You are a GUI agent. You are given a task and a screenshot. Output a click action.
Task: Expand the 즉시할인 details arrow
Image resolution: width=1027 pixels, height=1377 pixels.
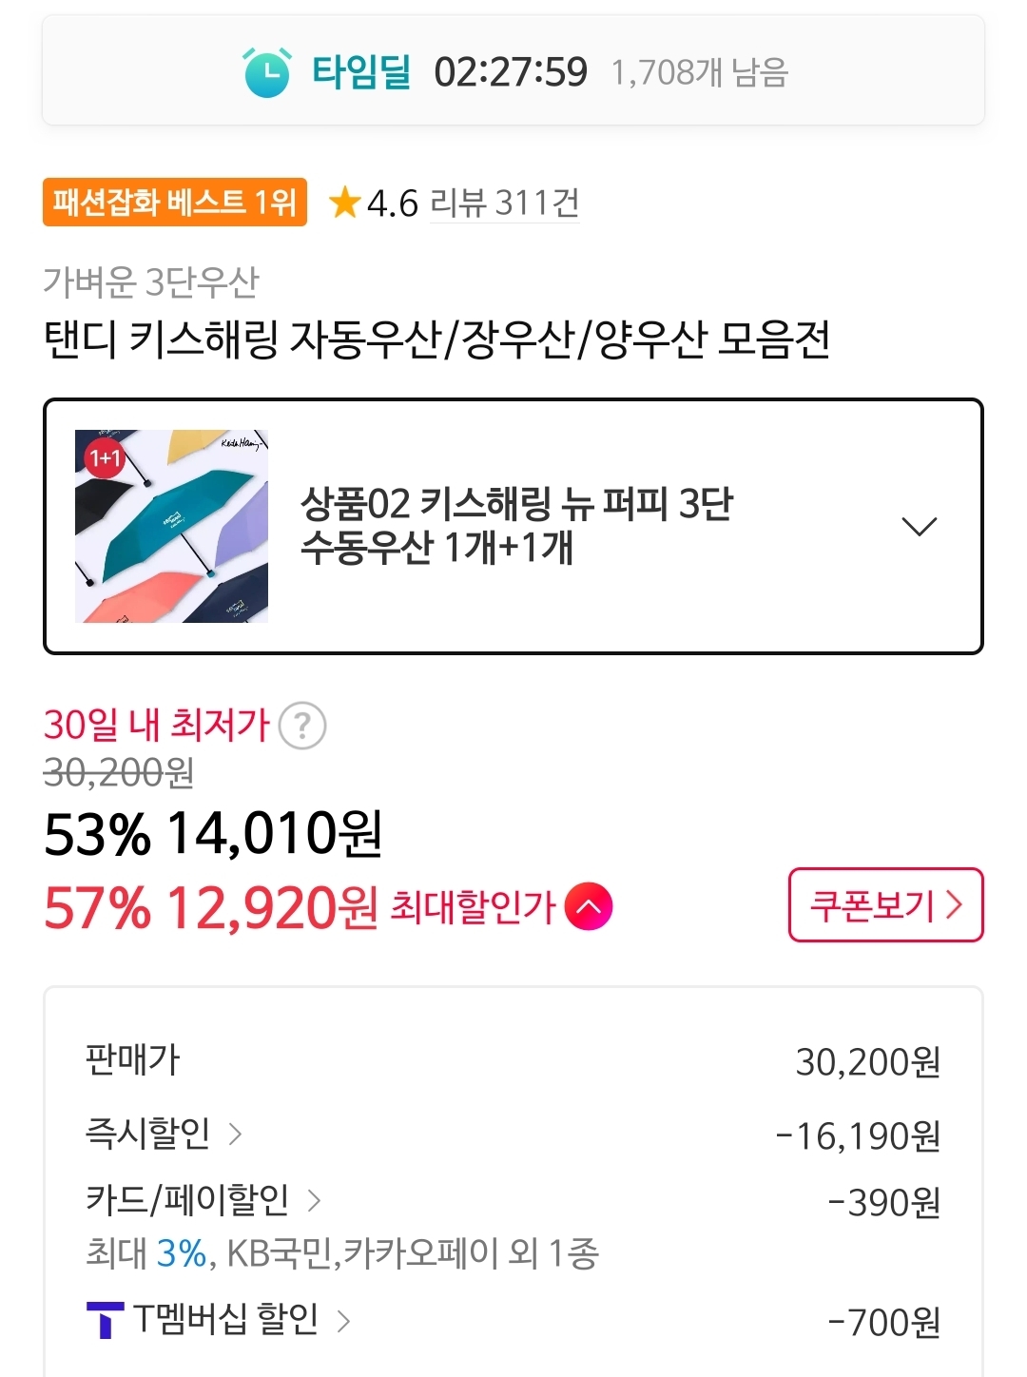(x=235, y=1134)
